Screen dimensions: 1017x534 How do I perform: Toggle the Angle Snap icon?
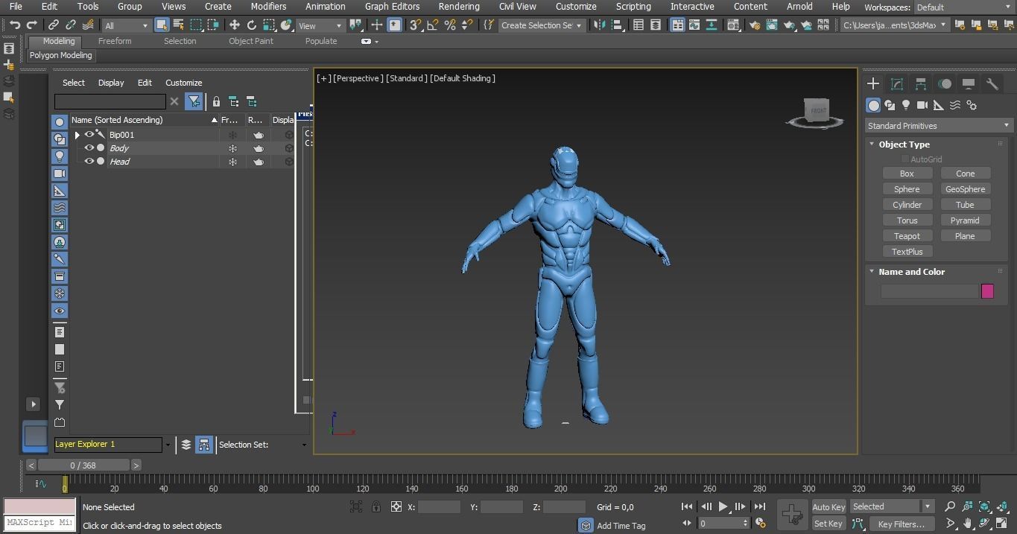(x=433, y=25)
